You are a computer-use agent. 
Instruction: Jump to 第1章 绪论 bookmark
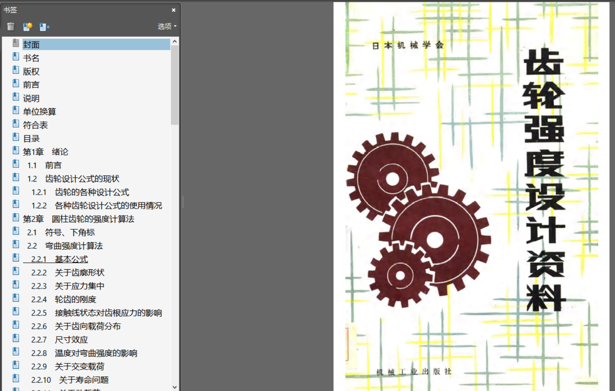point(45,152)
